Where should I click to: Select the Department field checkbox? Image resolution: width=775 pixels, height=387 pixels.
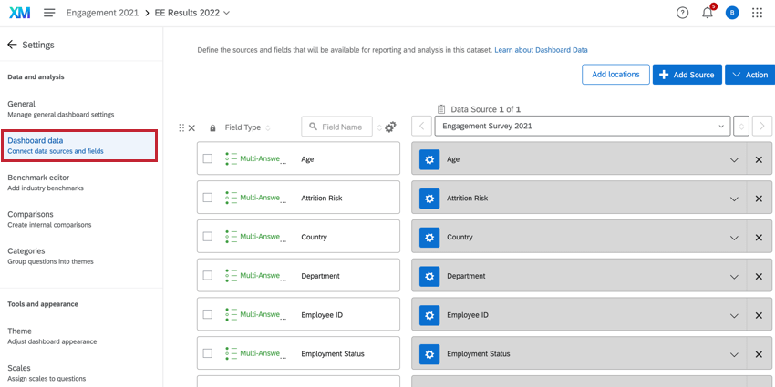point(208,276)
